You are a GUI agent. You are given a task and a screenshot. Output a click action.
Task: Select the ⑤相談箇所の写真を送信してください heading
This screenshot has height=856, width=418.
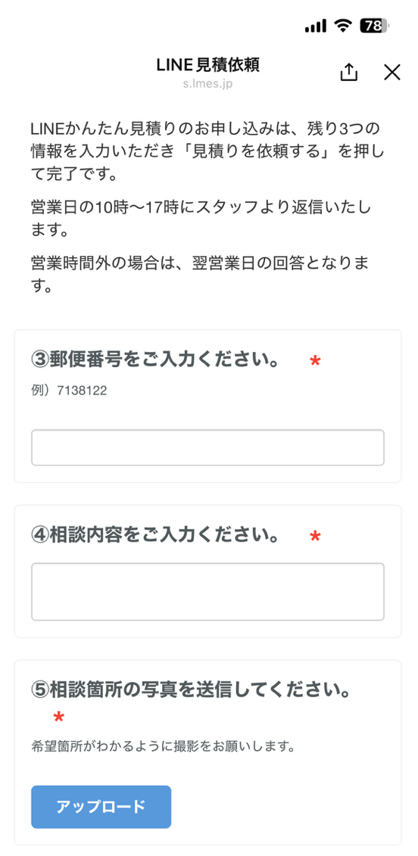191,690
